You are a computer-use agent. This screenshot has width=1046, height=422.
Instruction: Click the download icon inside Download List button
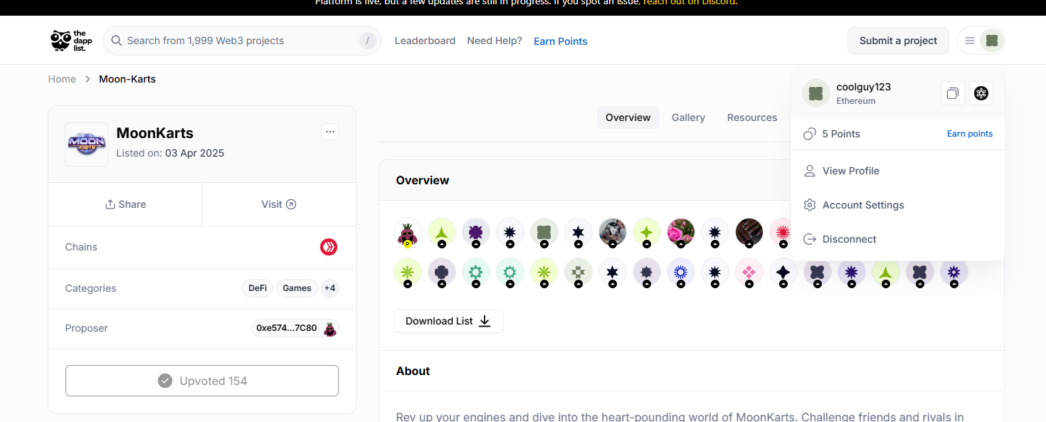(485, 321)
